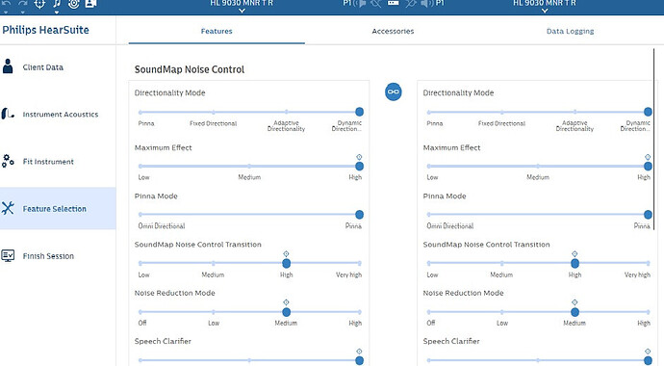
Task: Set right Noise Reduction Mode to Low
Action: [x=501, y=312]
